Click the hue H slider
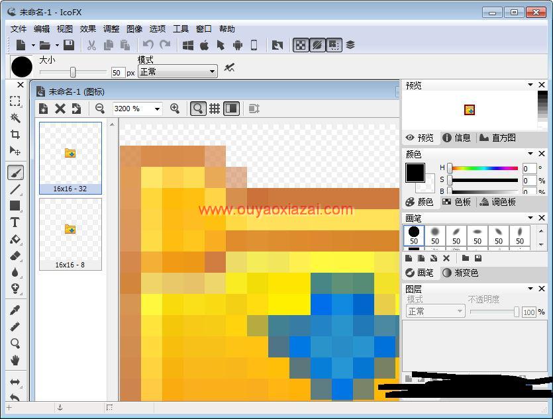Image resolution: width=553 pixels, height=419 pixels. 484,168
